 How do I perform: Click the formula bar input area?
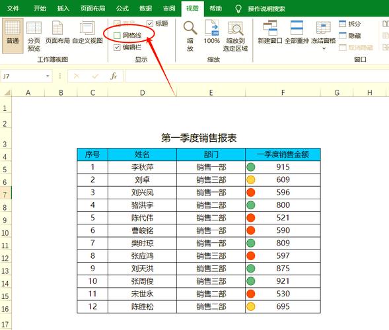pos(257,76)
